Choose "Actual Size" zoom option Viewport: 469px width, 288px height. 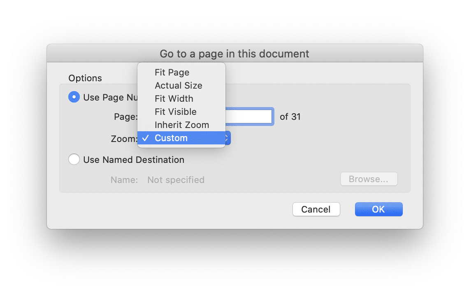pyautogui.click(x=178, y=85)
